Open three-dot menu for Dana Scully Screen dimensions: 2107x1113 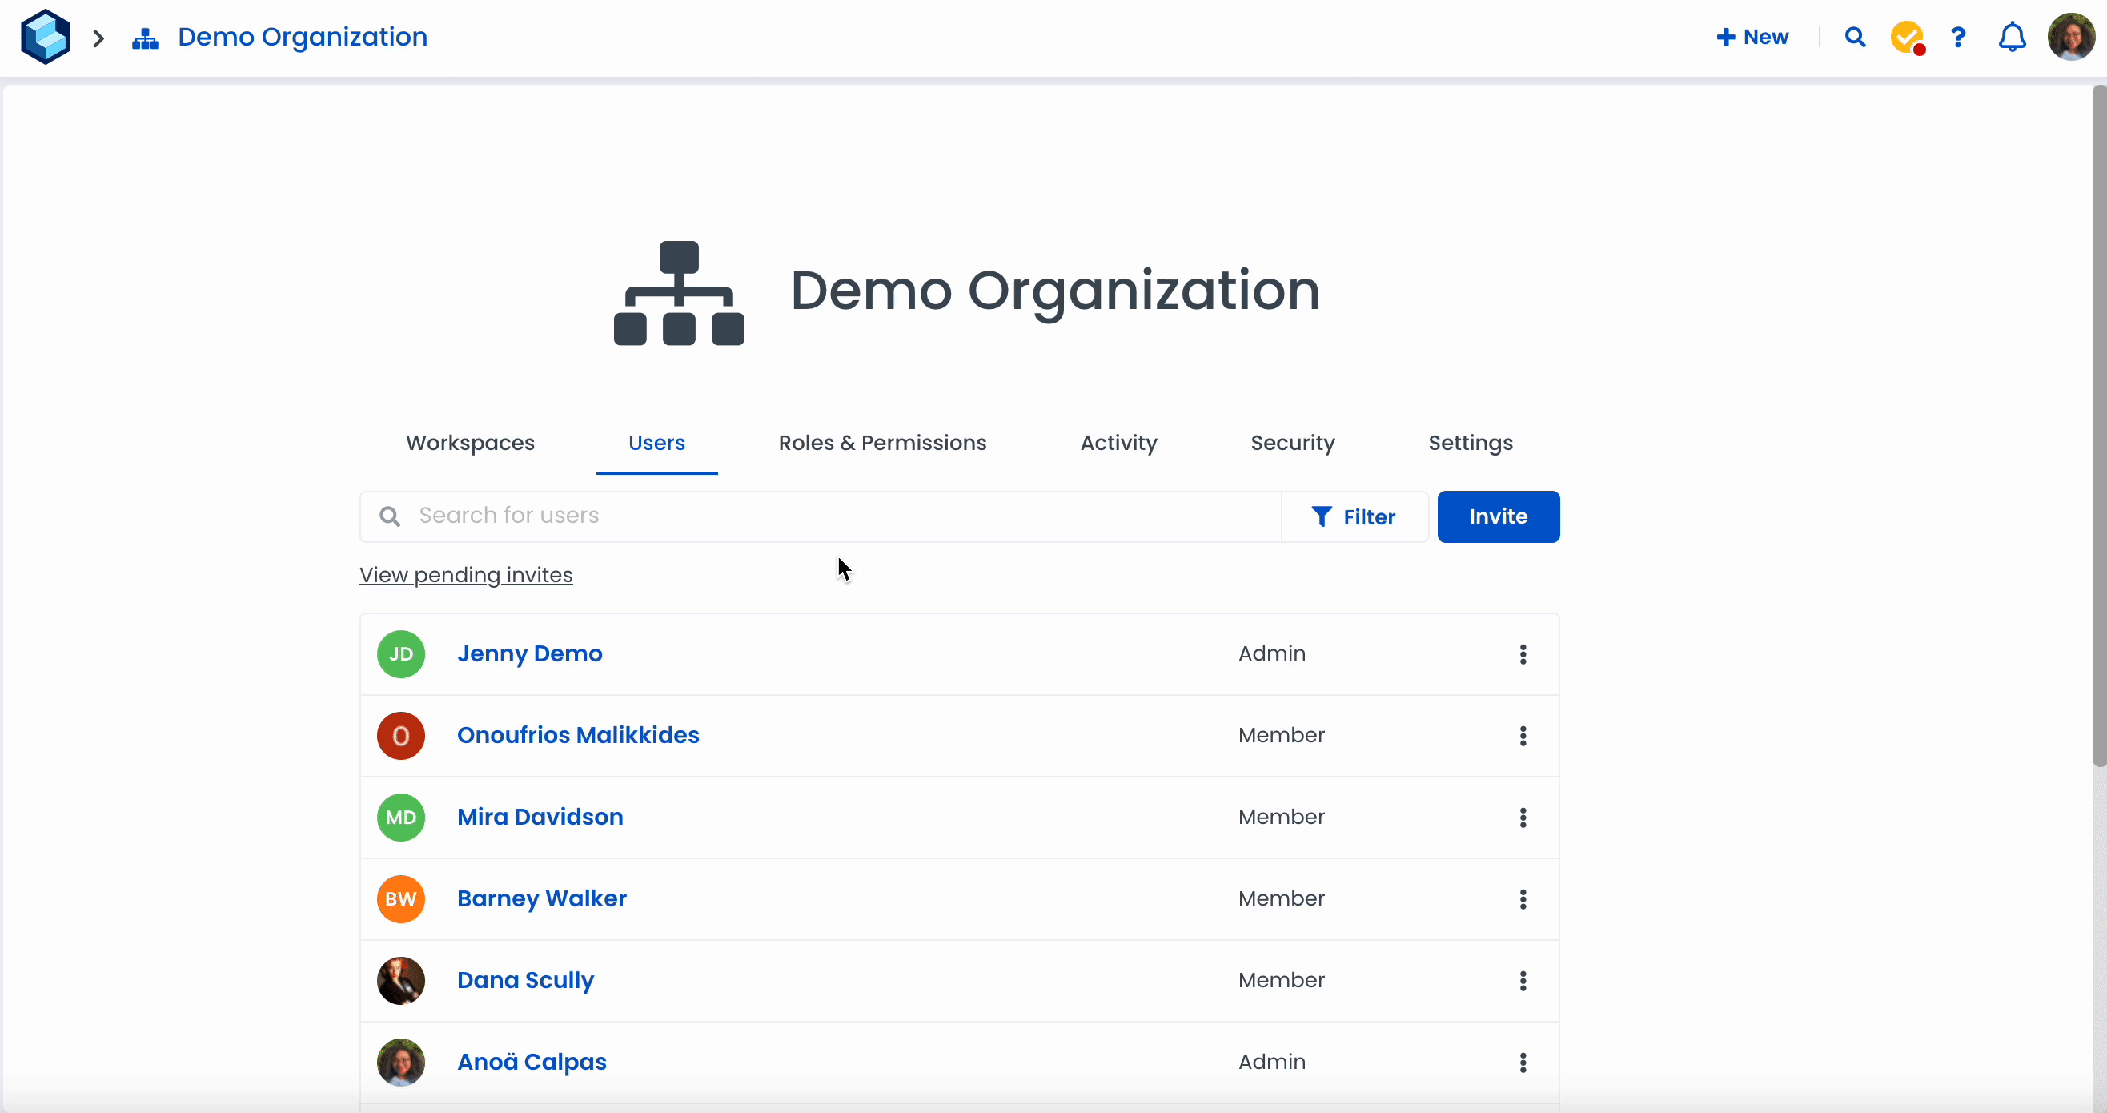tap(1522, 980)
